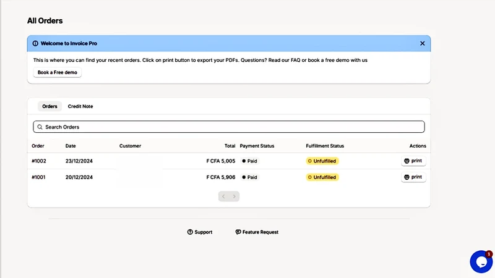Screen dimensions: 495x278
Task: Click the Date column header
Action: pyautogui.click(x=71, y=146)
